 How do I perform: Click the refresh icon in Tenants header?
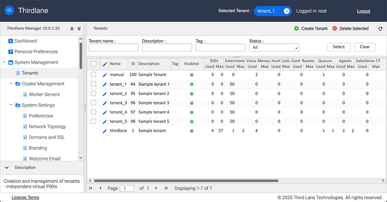tap(380, 29)
